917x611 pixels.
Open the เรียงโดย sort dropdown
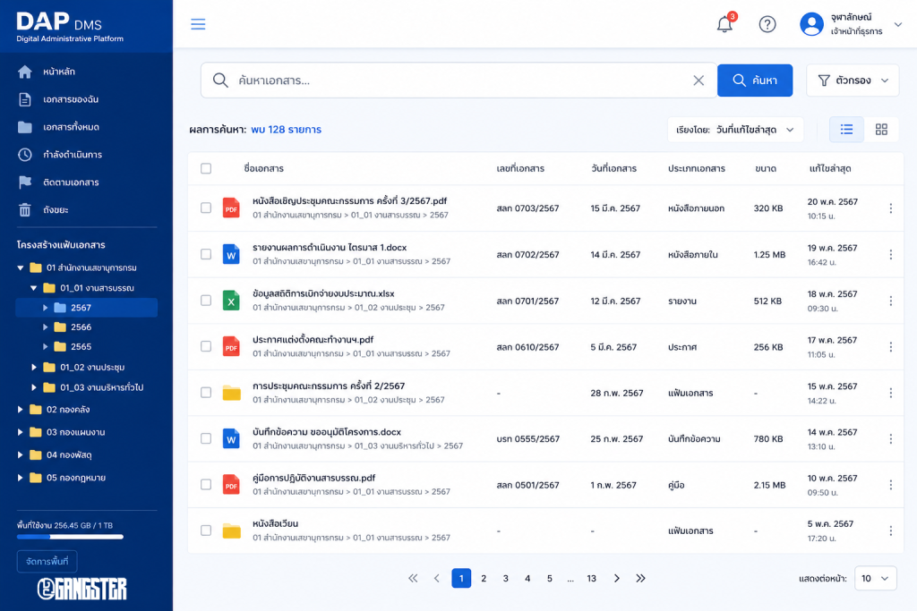[x=735, y=130]
